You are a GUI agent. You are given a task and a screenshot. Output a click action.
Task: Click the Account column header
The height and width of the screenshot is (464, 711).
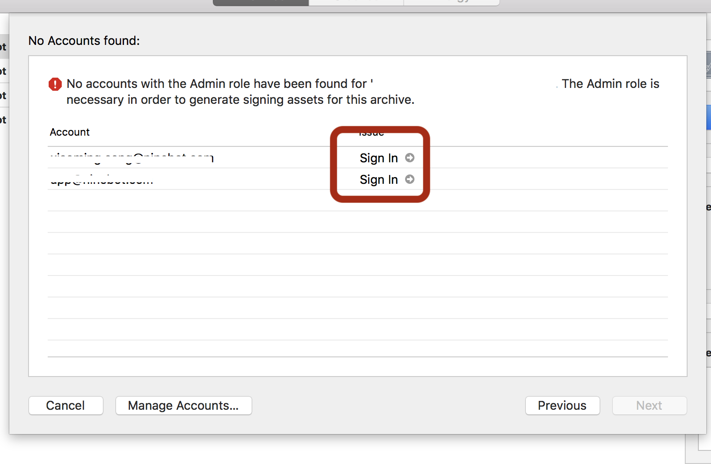coord(70,132)
